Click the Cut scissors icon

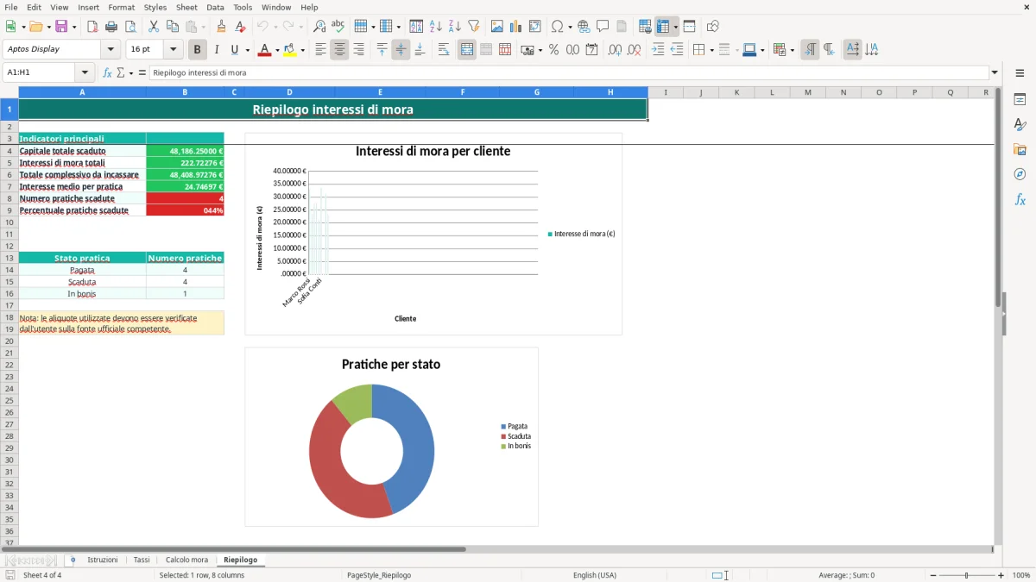[x=153, y=27]
